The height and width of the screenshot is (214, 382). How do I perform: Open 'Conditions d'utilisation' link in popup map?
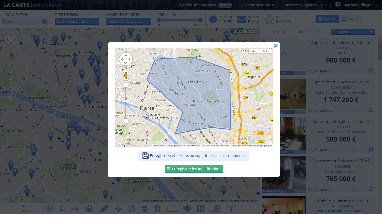coord(216,146)
